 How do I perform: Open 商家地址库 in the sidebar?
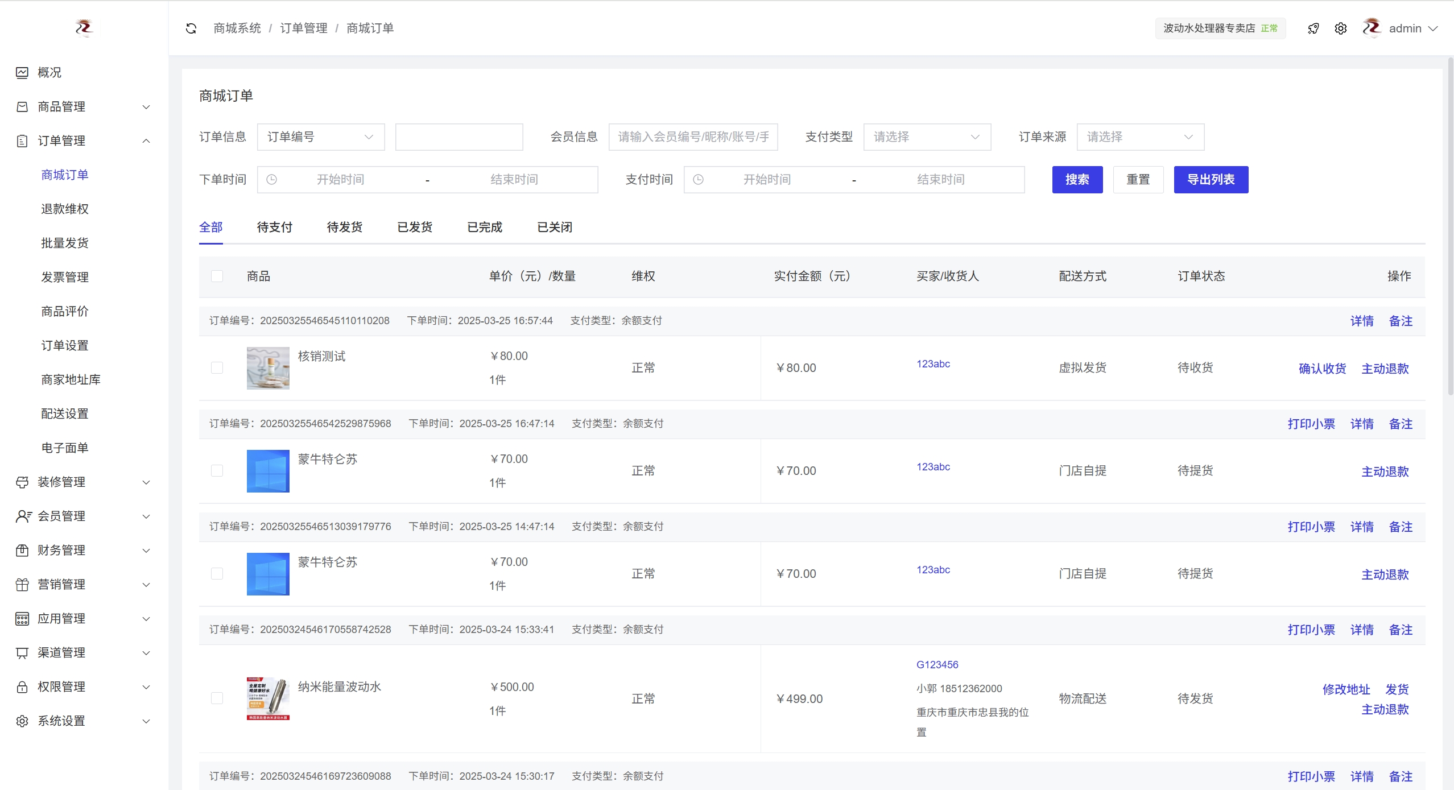coord(71,379)
